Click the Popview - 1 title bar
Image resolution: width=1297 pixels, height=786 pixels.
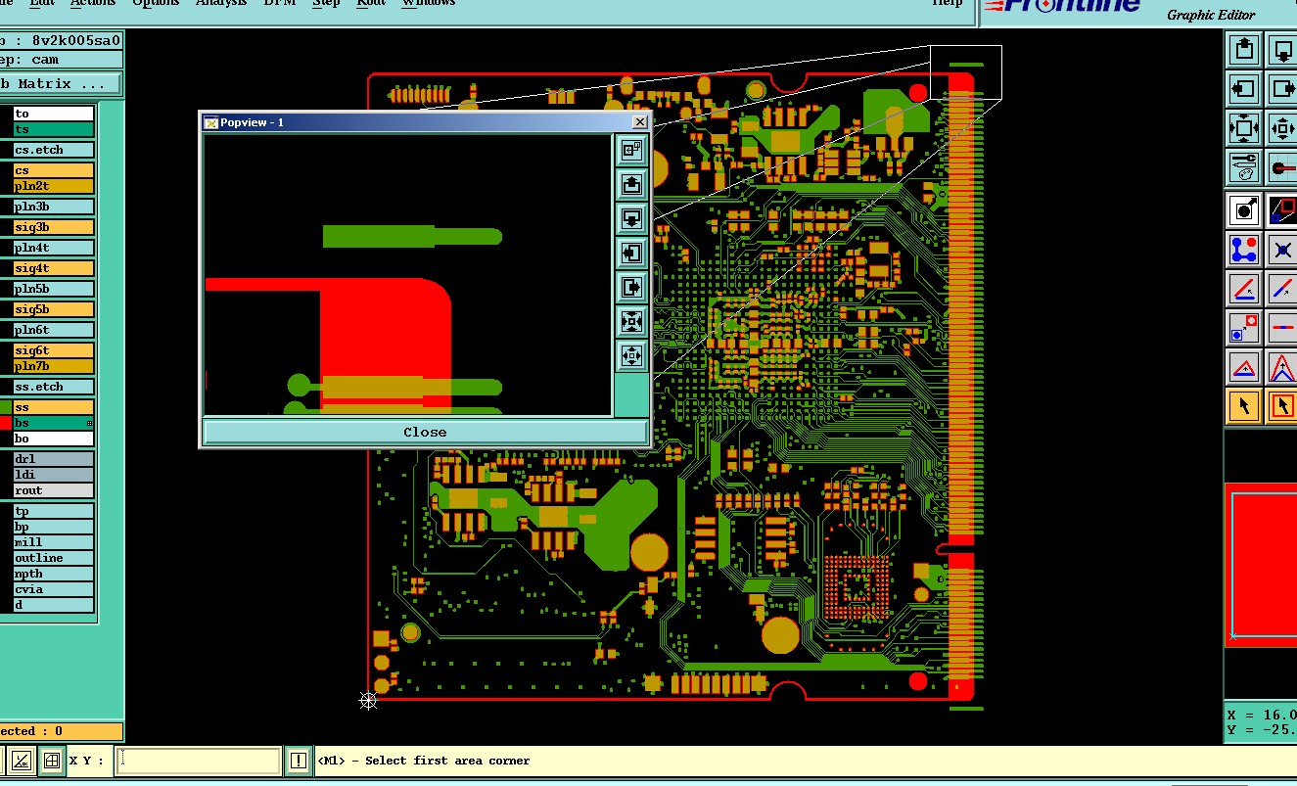(425, 122)
